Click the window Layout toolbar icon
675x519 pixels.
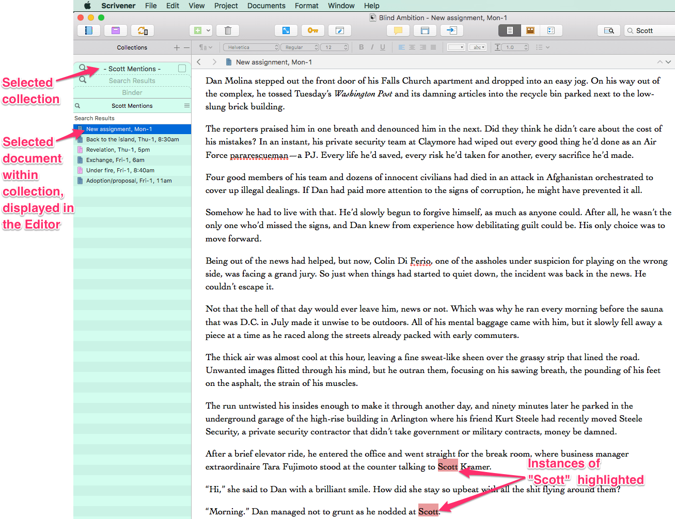[425, 30]
